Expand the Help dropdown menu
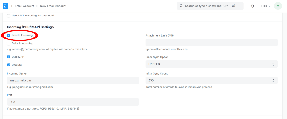The width and height of the screenshot is (287, 119). tap(266, 6)
